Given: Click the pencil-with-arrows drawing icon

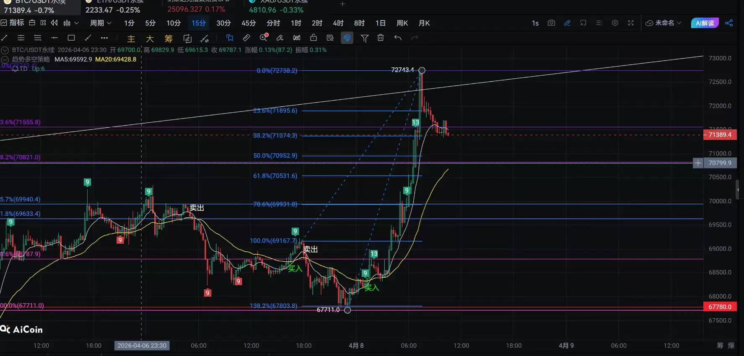Looking at the screenshot, I should click(205, 39).
